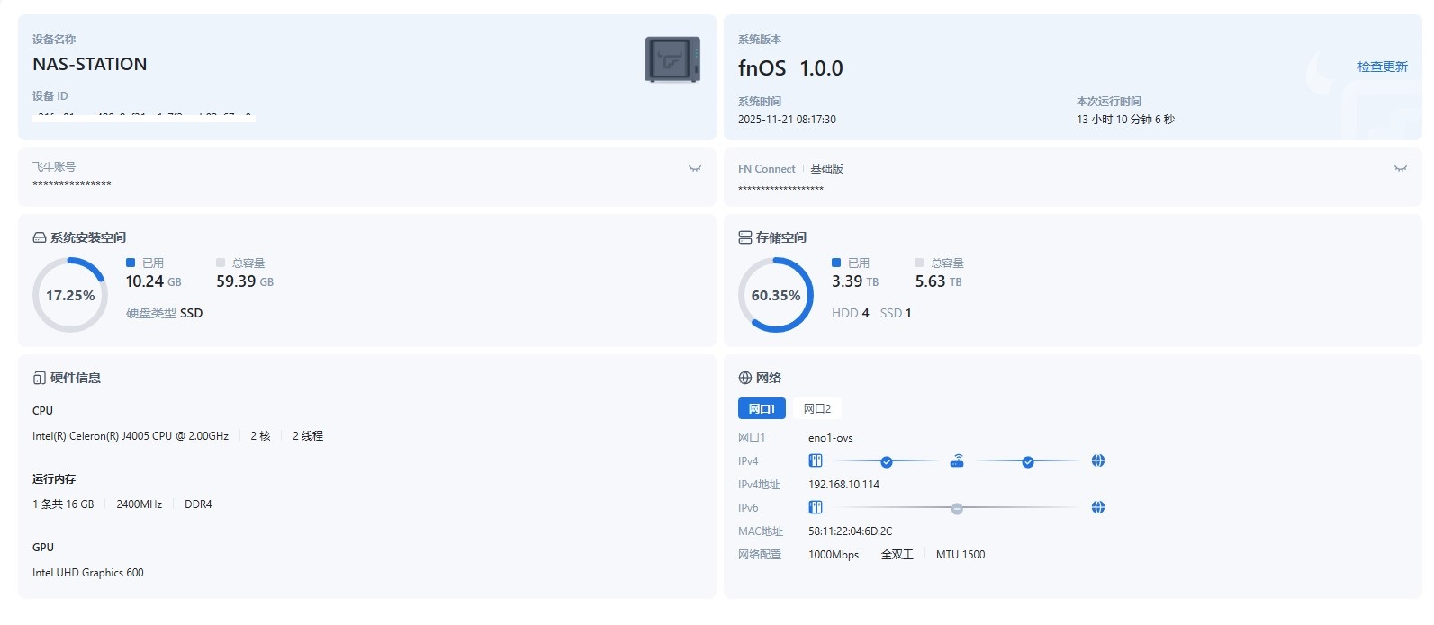Click the DDR4 memory type
This screenshot has height=625, width=1434.
pos(198,504)
